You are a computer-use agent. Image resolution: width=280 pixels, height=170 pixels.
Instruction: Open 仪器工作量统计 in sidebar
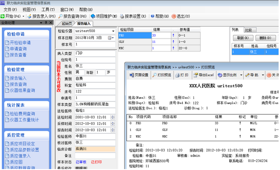[x=22, y=120]
